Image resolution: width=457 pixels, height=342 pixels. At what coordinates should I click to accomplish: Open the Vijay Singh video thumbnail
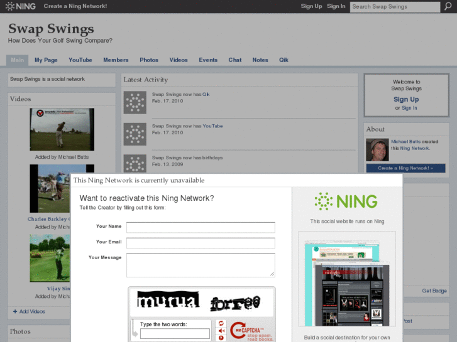pos(50,258)
